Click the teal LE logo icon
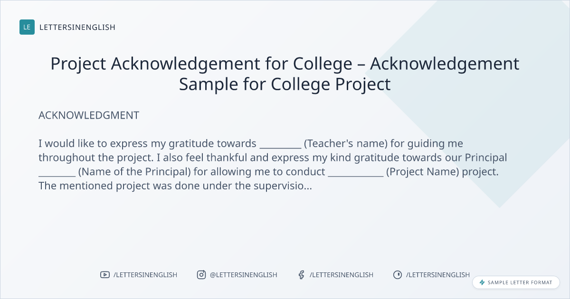570x299 pixels. pyautogui.click(x=27, y=27)
